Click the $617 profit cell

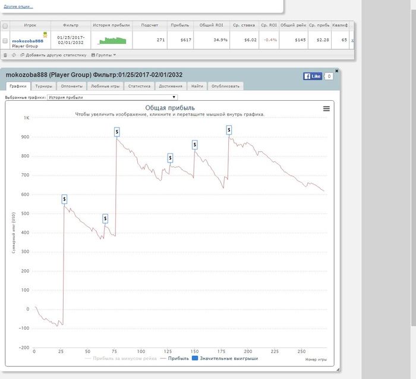click(x=180, y=40)
